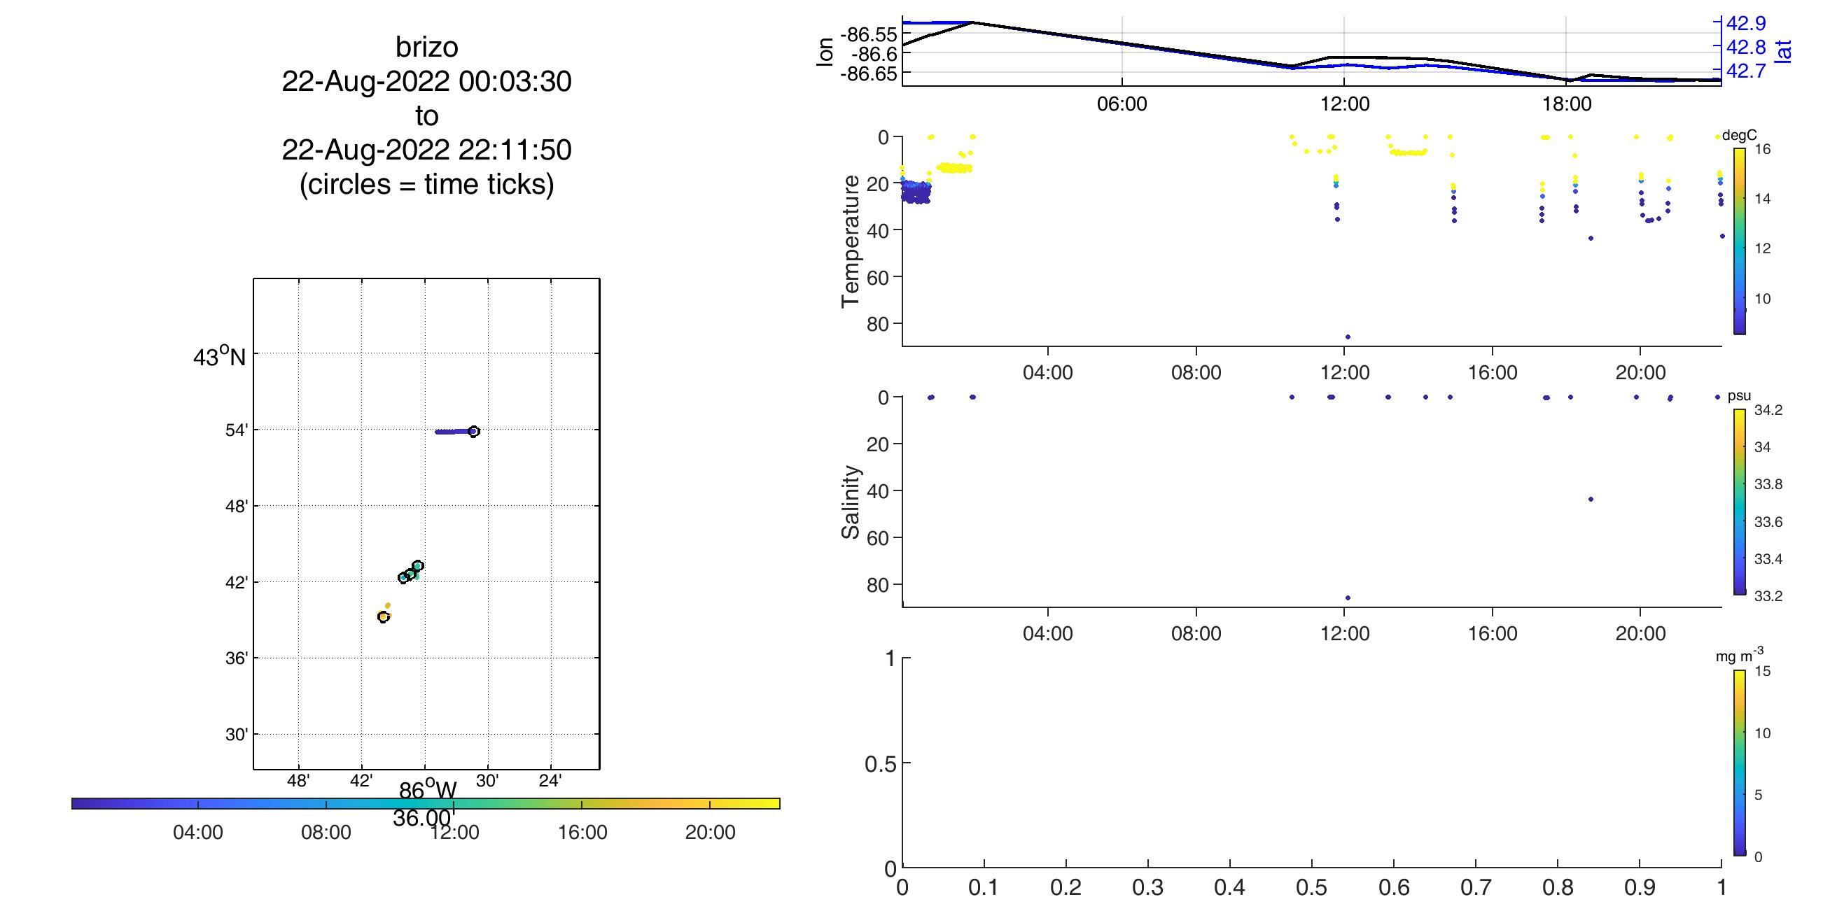The width and height of the screenshot is (1837, 918).
Task: Click the '(circles = time ticks)' note
Action: 426,184
